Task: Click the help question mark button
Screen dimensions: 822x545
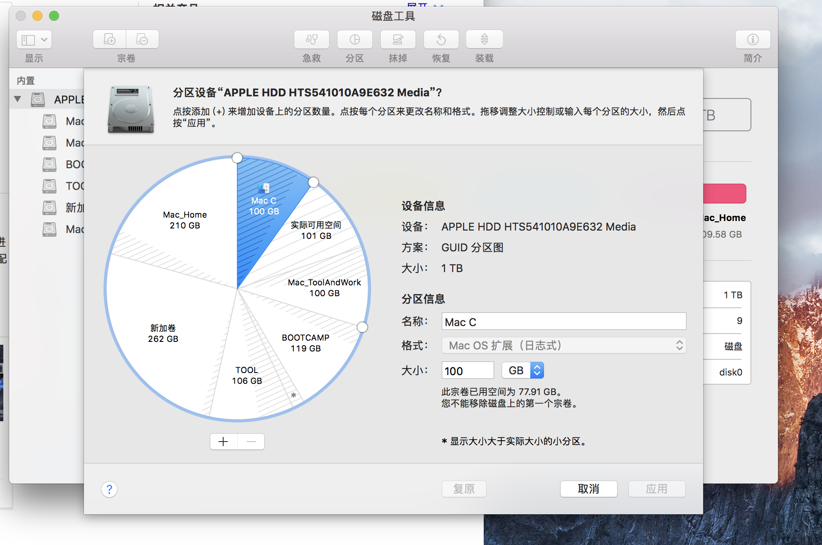Action: tap(109, 489)
